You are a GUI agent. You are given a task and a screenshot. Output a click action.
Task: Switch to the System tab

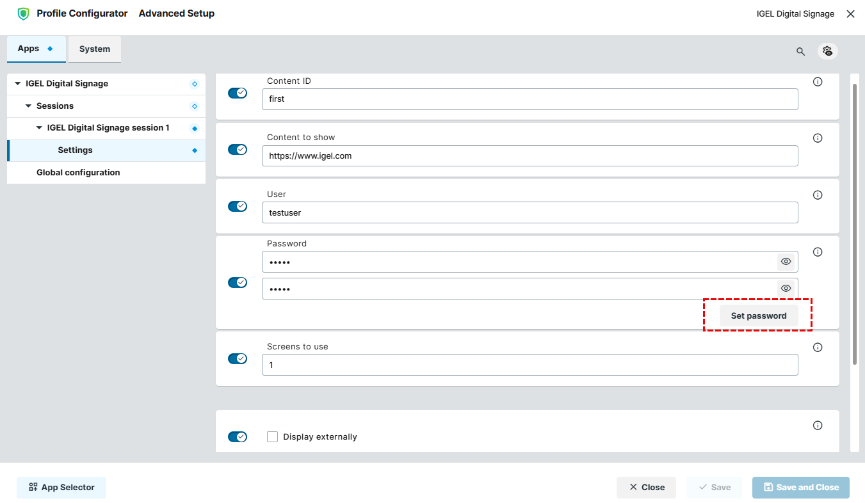coord(95,49)
